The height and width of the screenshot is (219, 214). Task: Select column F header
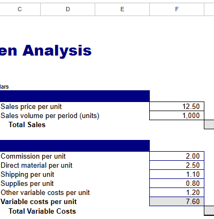point(177,9)
